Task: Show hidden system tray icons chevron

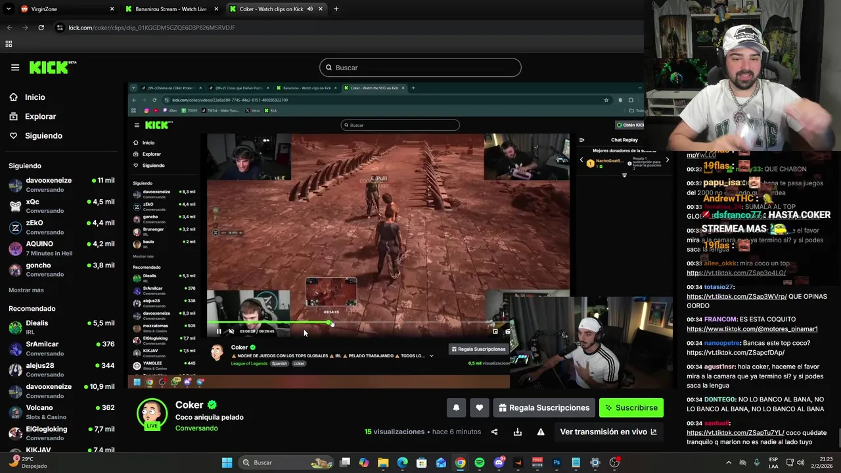Action: (729, 462)
